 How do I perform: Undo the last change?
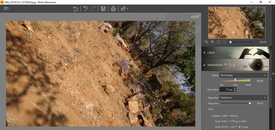pyautogui.click(x=85, y=9)
